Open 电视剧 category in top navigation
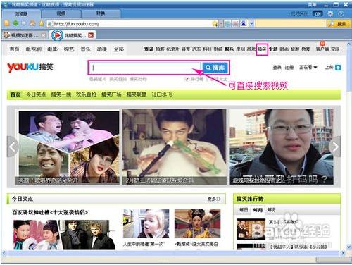 pyautogui.click(x=34, y=49)
